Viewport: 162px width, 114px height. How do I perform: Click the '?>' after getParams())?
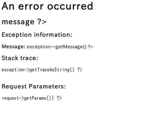click(59, 98)
